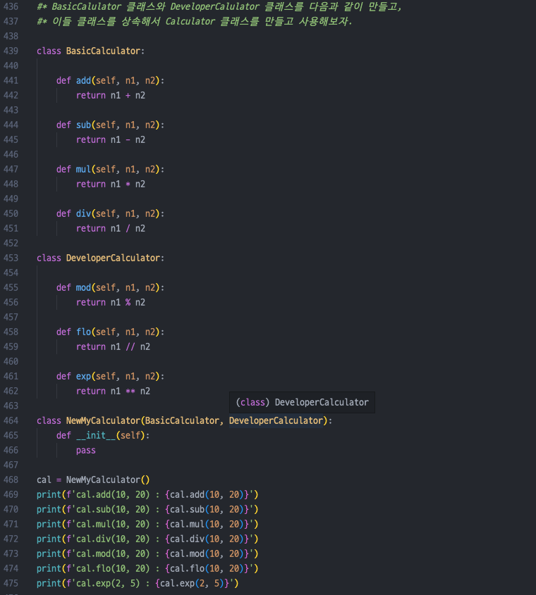The height and width of the screenshot is (595, 536).
Task: Click the flo method name on line 458
Action: [x=83, y=332]
